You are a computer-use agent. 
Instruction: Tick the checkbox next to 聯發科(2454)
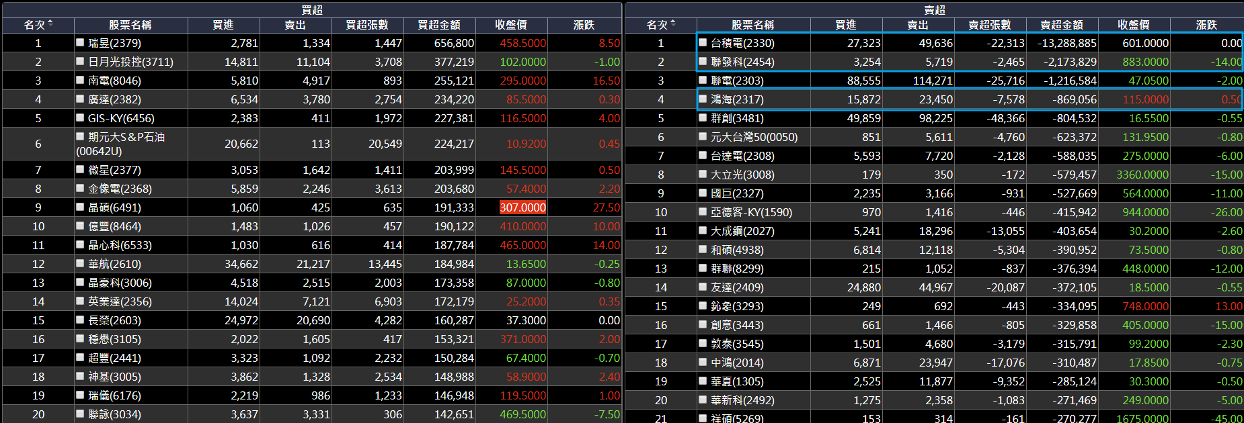pos(703,61)
